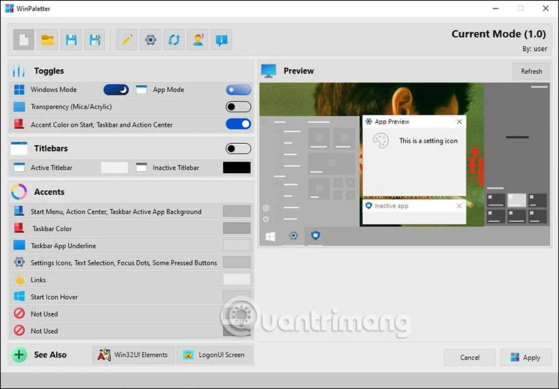Image resolution: width=559 pixels, height=389 pixels.
Task: Click the Settings Icons gear icon
Action: coord(19,263)
